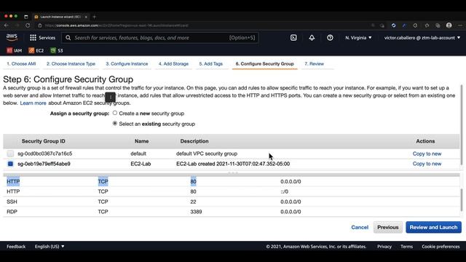Click the default VPC security group description

click(207, 154)
